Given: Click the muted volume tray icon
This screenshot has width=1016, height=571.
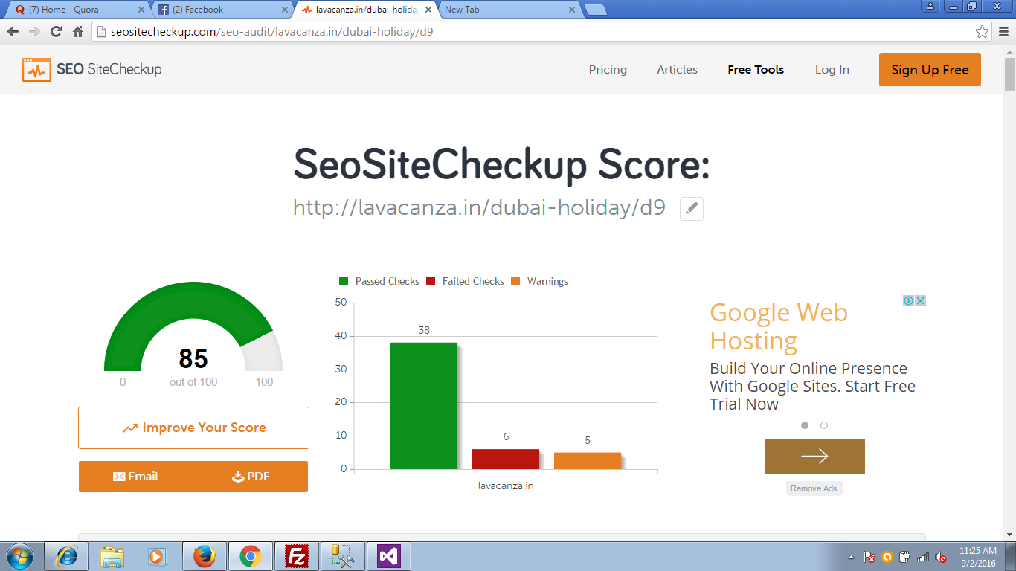Looking at the screenshot, I should coord(941,557).
